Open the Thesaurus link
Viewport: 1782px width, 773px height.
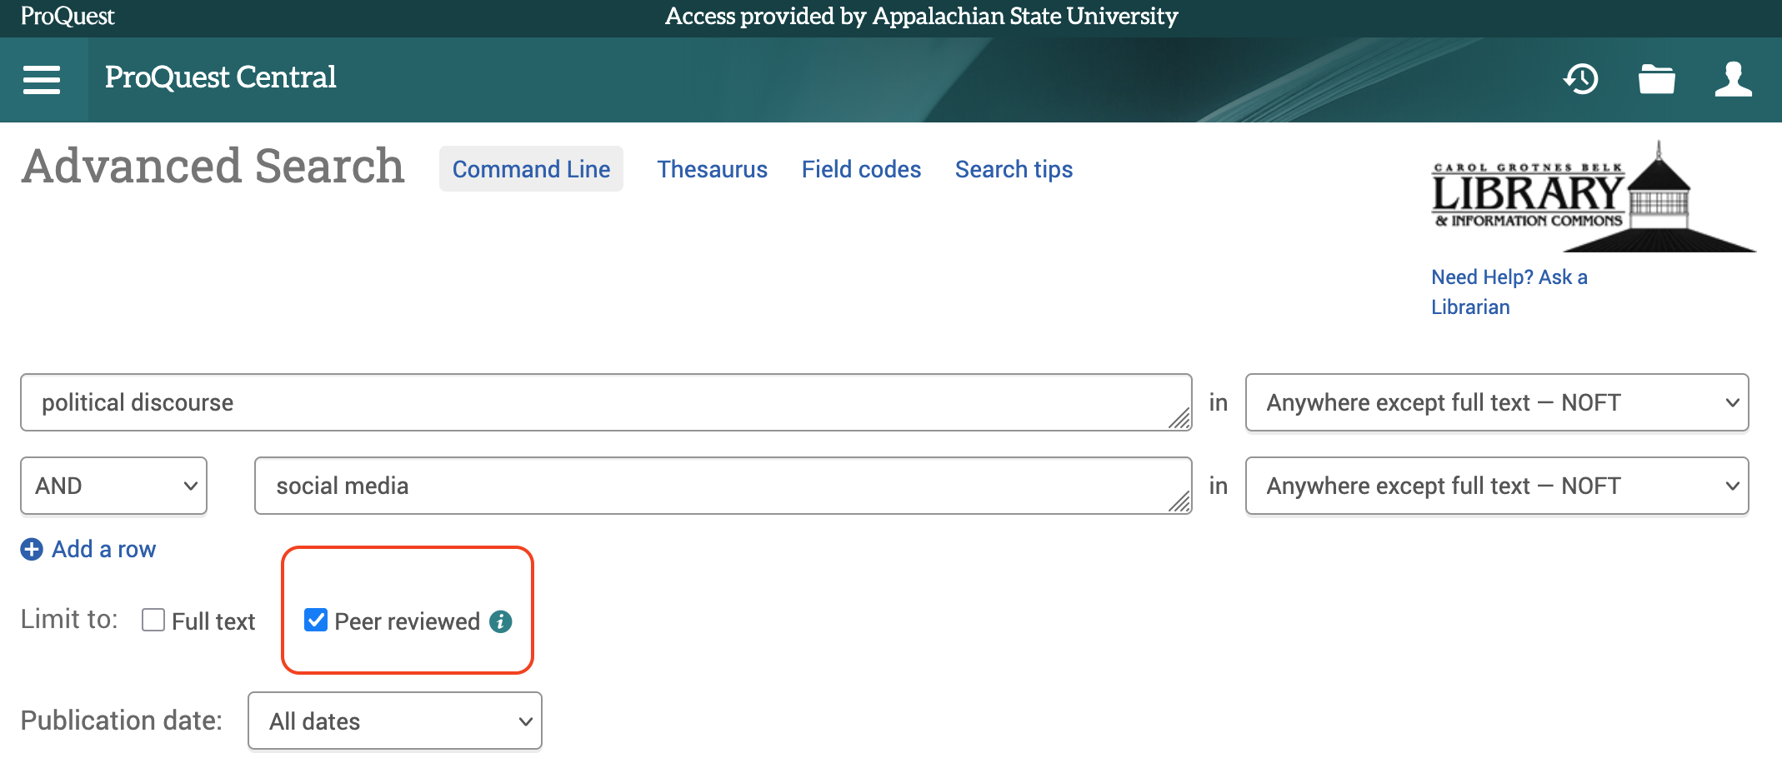point(712,169)
